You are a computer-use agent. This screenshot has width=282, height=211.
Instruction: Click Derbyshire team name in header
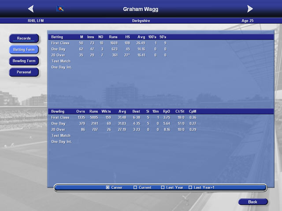141,21
